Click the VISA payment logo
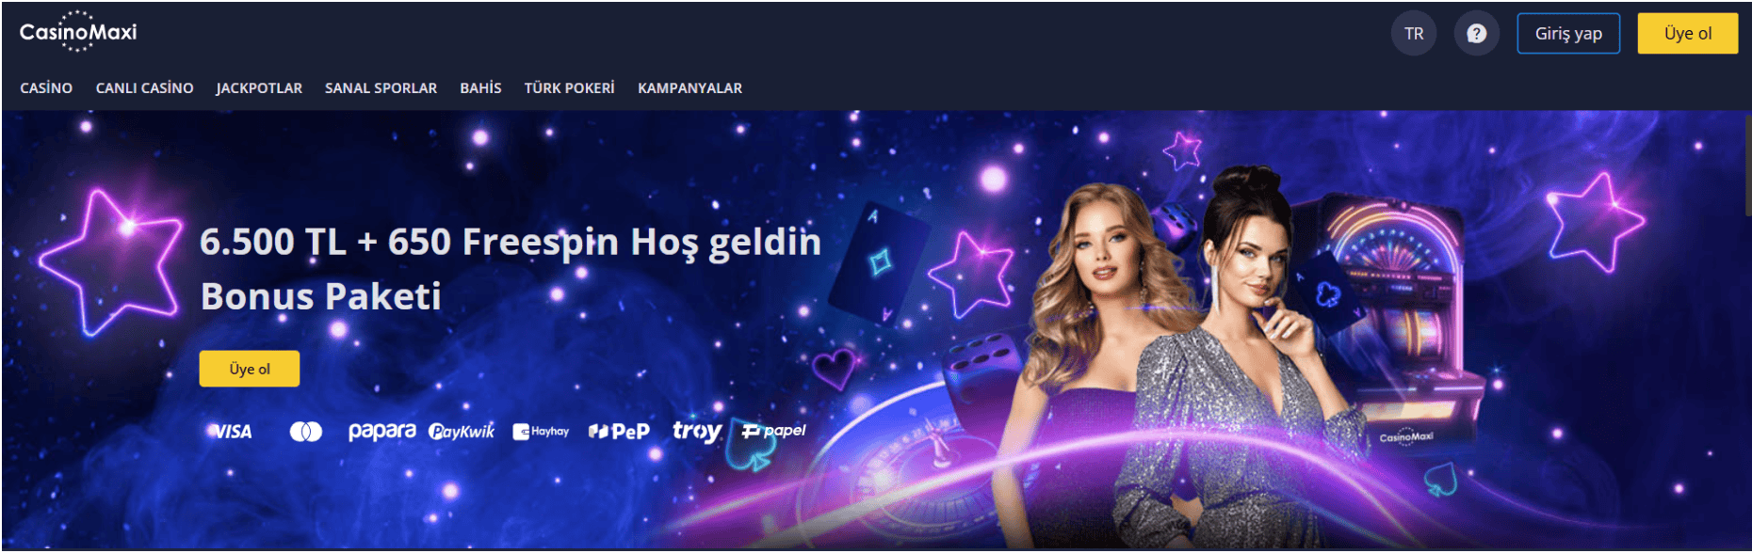The height and width of the screenshot is (553, 1752). [231, 432]
